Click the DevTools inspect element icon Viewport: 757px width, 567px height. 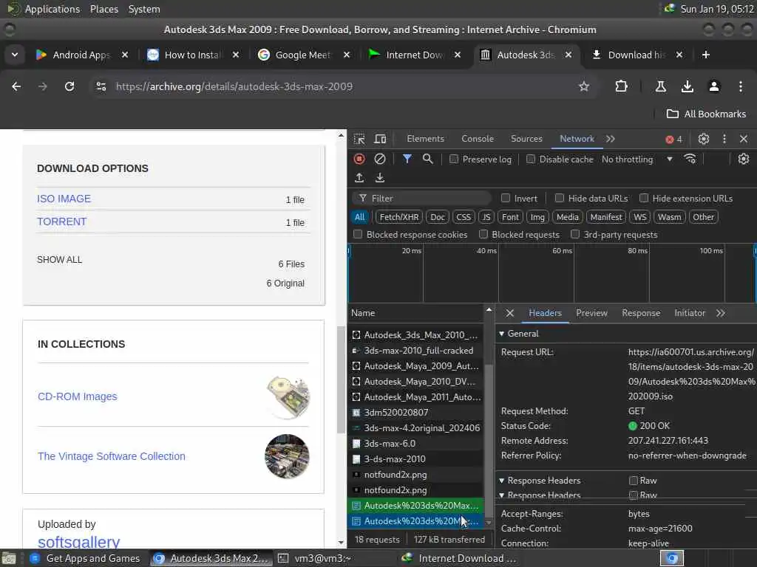[x=359, y=139]
